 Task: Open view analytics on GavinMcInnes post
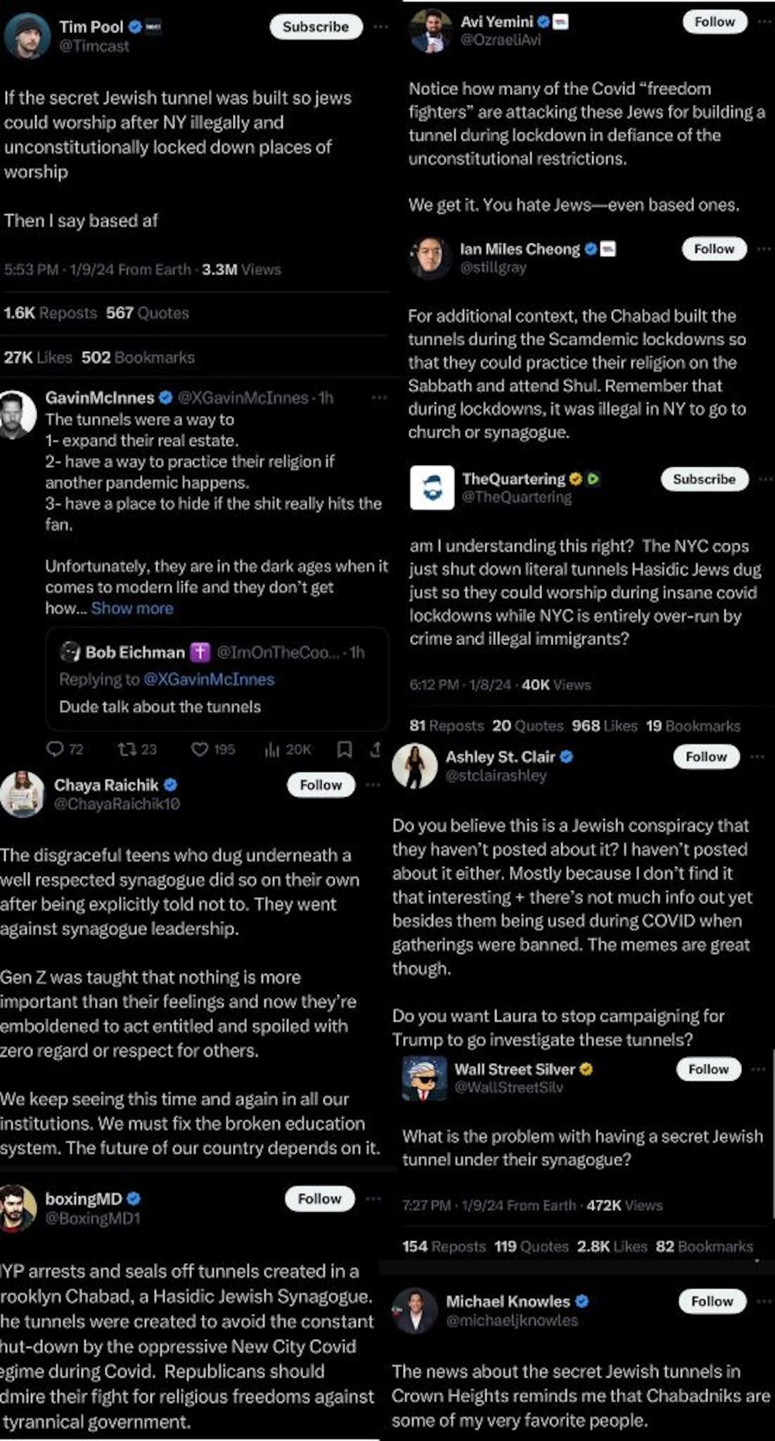[x=272, y=749]
